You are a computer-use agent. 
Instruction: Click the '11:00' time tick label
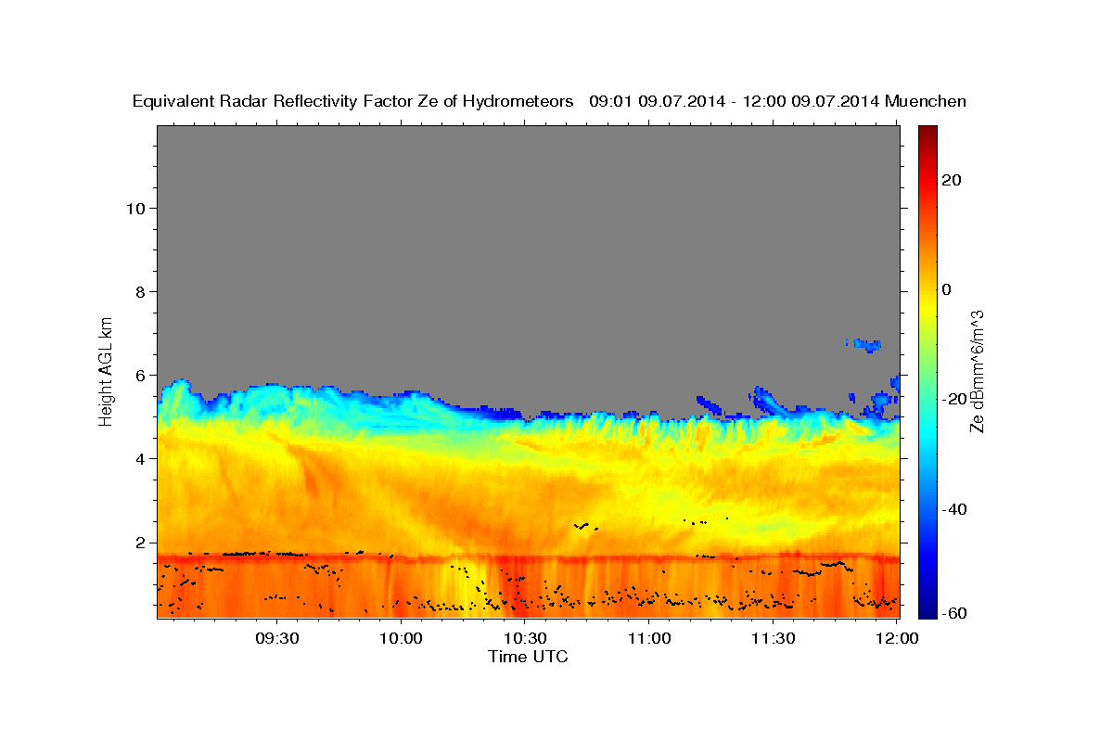pyautogui.click(x=649, y=638)
